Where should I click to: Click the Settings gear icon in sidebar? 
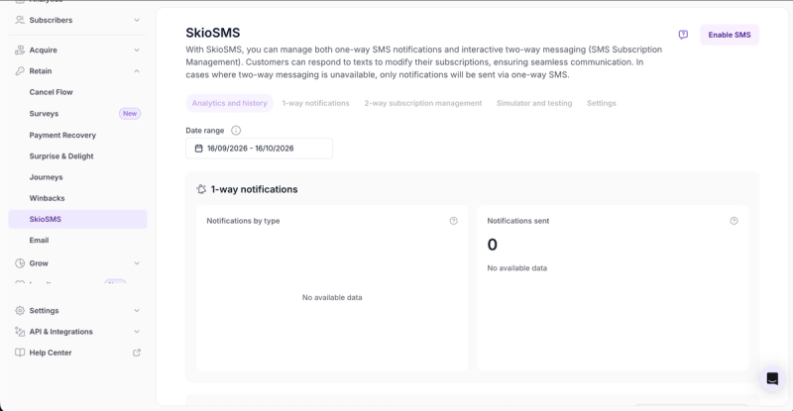(x=20, y=310)
